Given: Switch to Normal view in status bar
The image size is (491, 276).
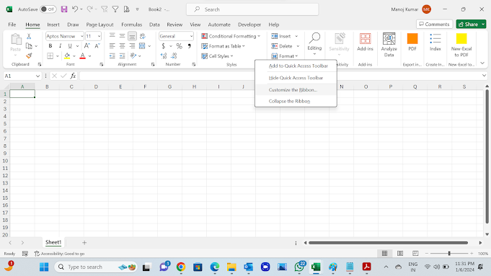Looking at the screenshot, I should 384,253.
